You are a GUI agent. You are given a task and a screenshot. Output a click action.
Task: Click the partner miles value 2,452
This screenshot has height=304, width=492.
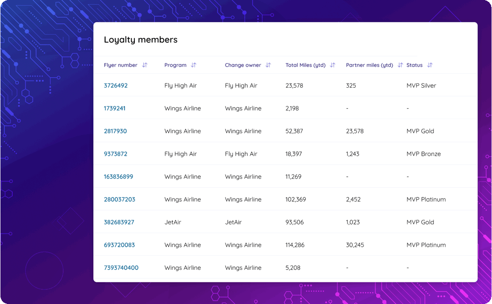coord(354,199)
